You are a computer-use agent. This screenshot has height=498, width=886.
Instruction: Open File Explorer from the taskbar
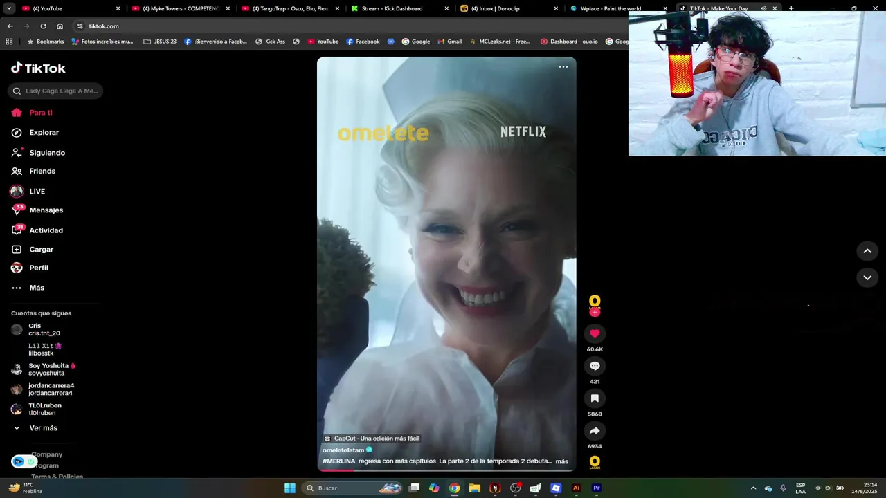475,488
